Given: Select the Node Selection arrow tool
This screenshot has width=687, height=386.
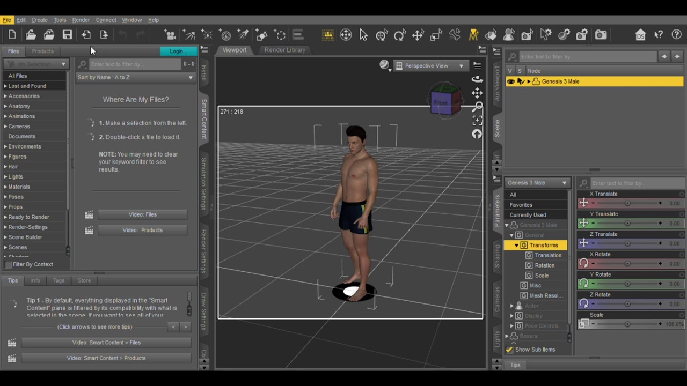Looking at the screenshot, I should click(x=364, y=35).
